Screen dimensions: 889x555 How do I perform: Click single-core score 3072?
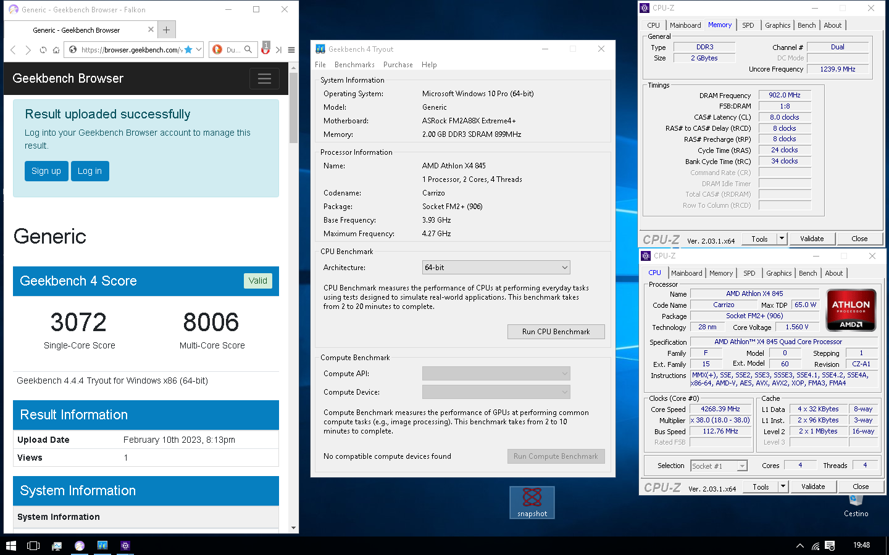78,322
